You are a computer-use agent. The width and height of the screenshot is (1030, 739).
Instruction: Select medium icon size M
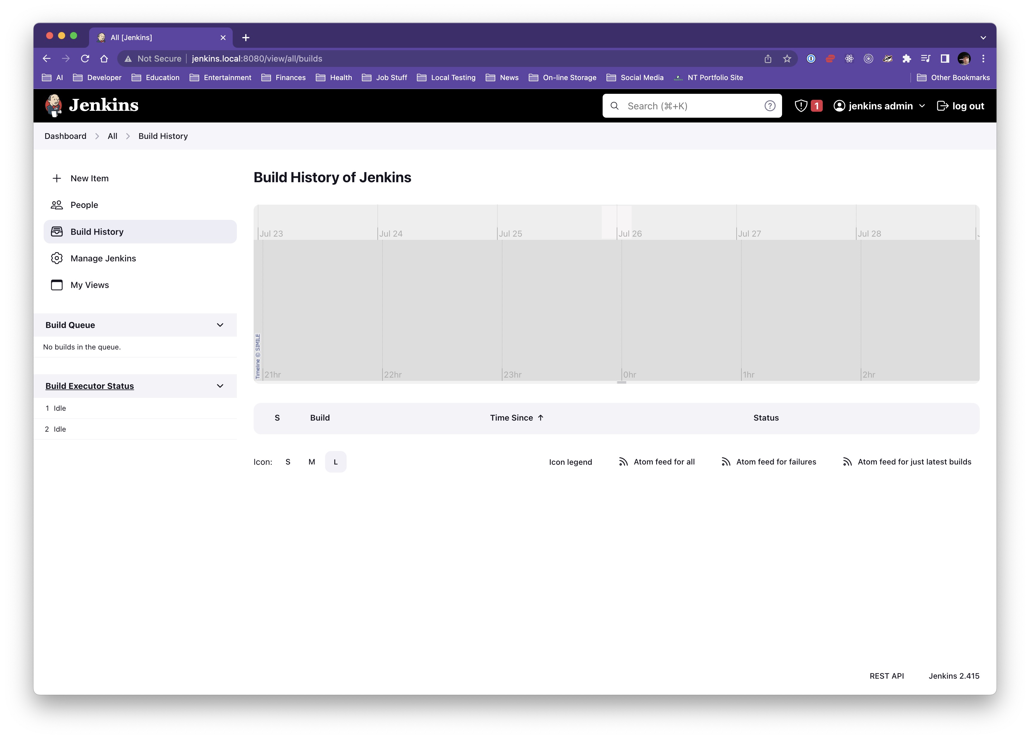point(312,462)
